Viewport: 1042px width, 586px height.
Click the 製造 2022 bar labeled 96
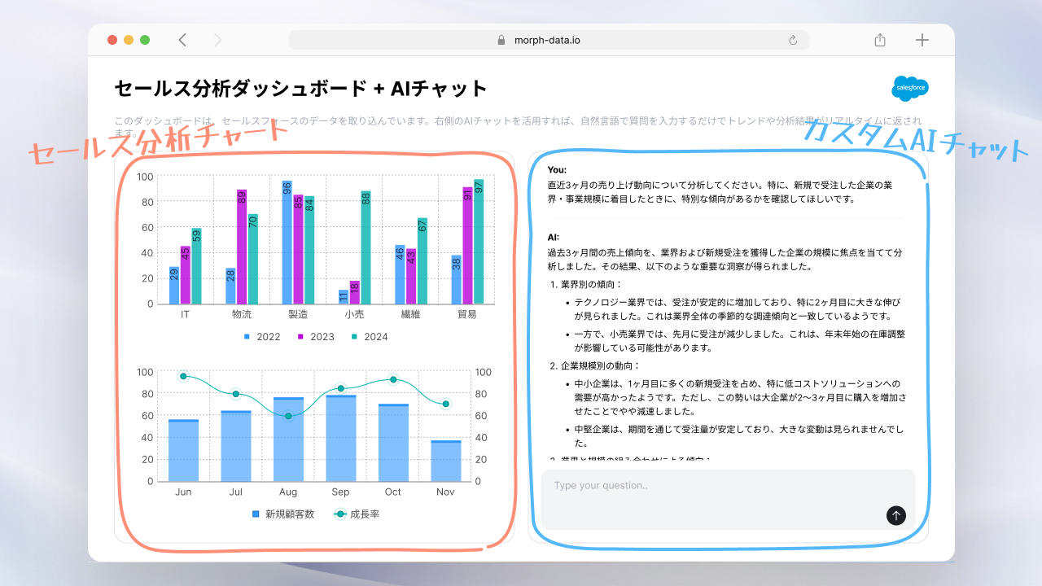pyautogui.click(x=287, y=243)
